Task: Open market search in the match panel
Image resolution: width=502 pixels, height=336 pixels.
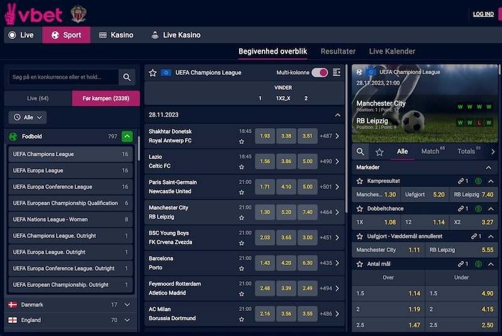Action: (x=360, y=151)
